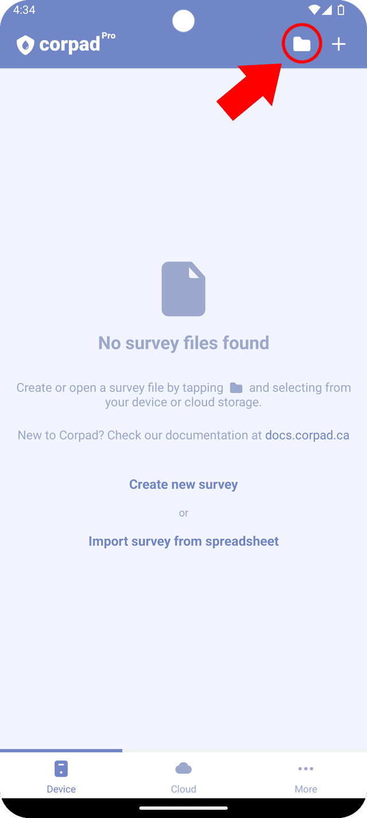The height and width of the screenshot is (818, 367).
Task: Tap the home gesture bar at bottom
Action: [x=183, y=808]
